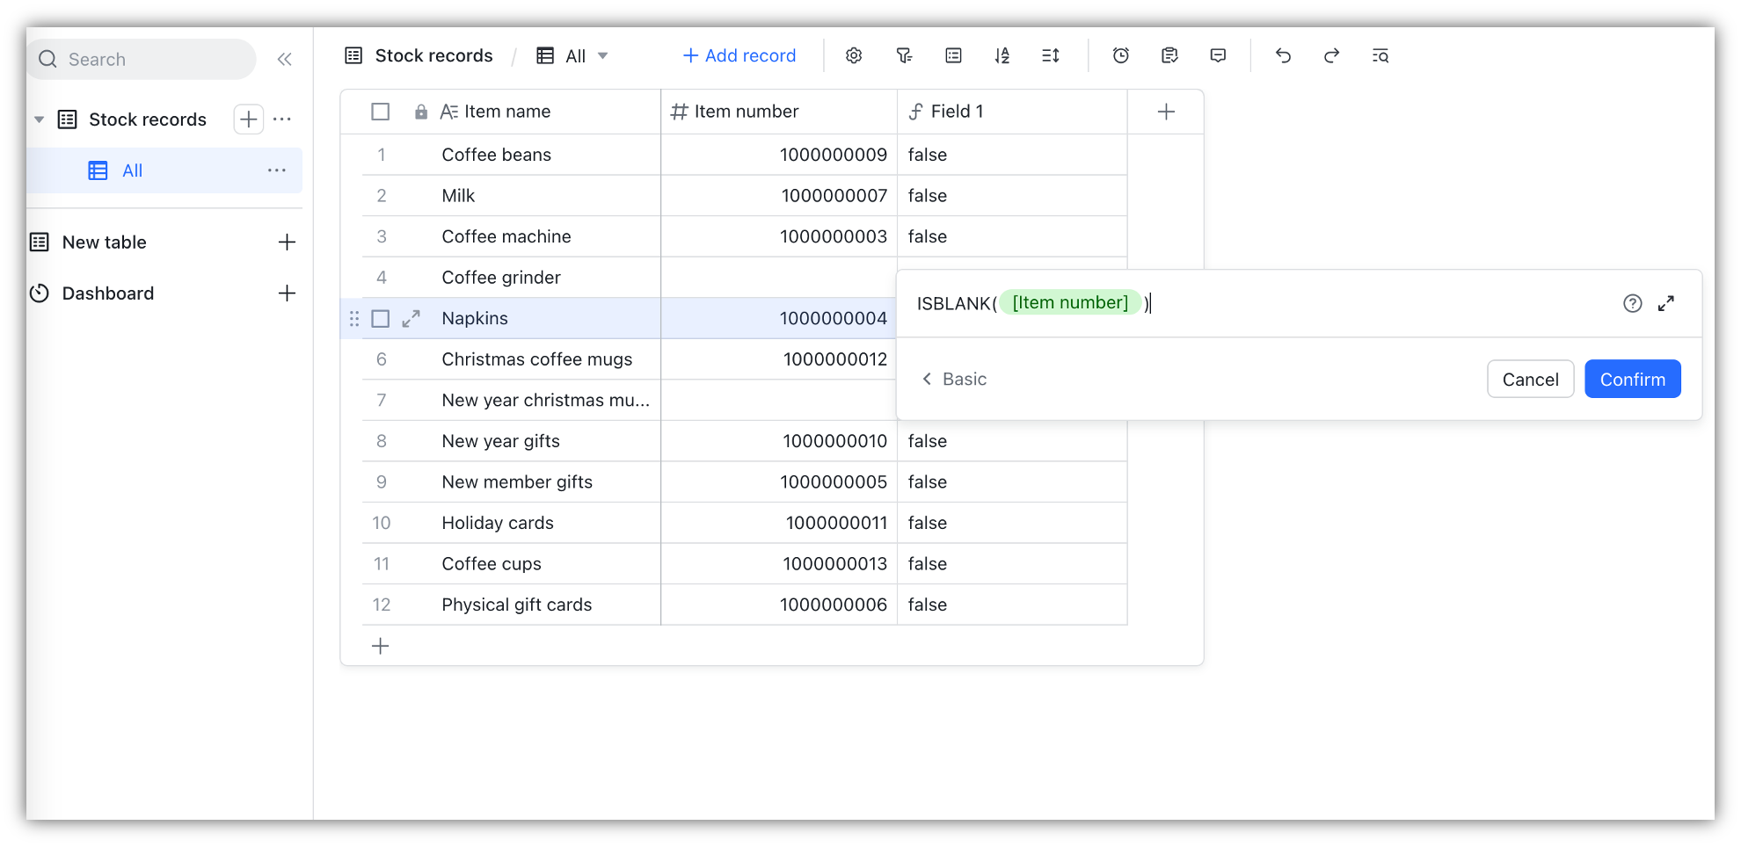Adjust row height via the toolbar icon
Screen dimensions: 1741x847
(x=1050, y=55)
